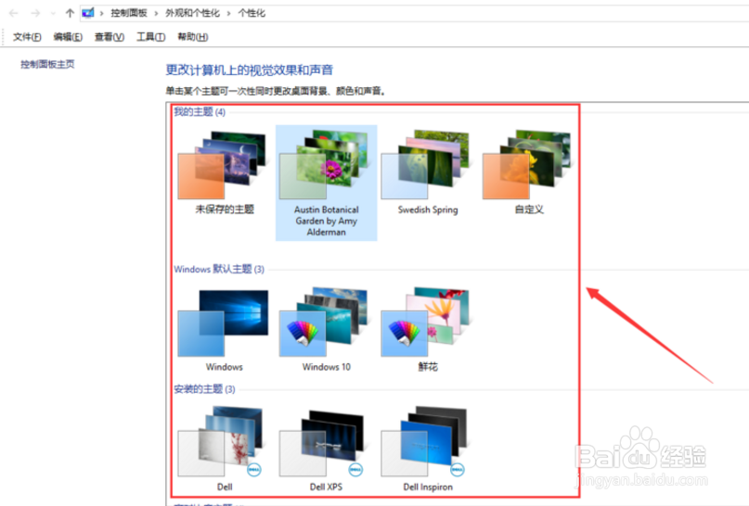Select 控制面板 in the breadcrumb path
This screenshot has height=506, width=749.
(x=129, y=13)
